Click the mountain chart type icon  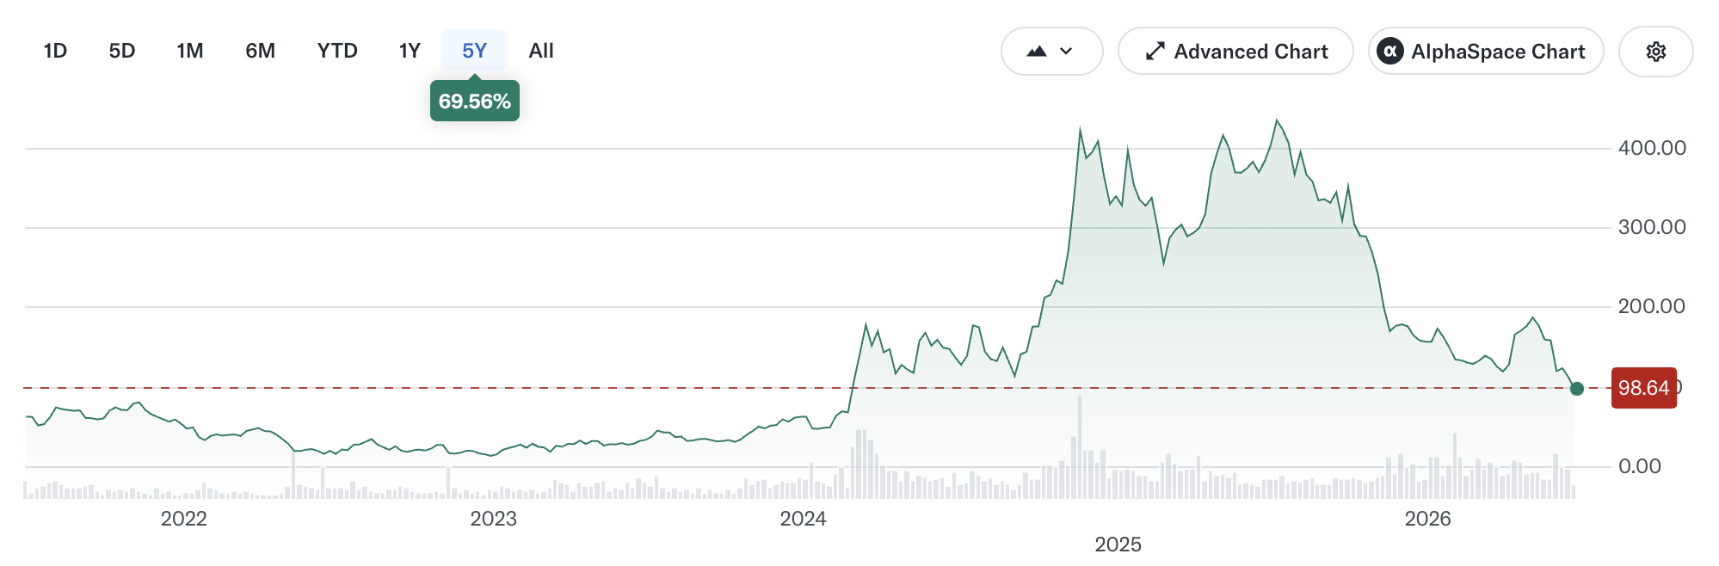tap(1037, 52)
